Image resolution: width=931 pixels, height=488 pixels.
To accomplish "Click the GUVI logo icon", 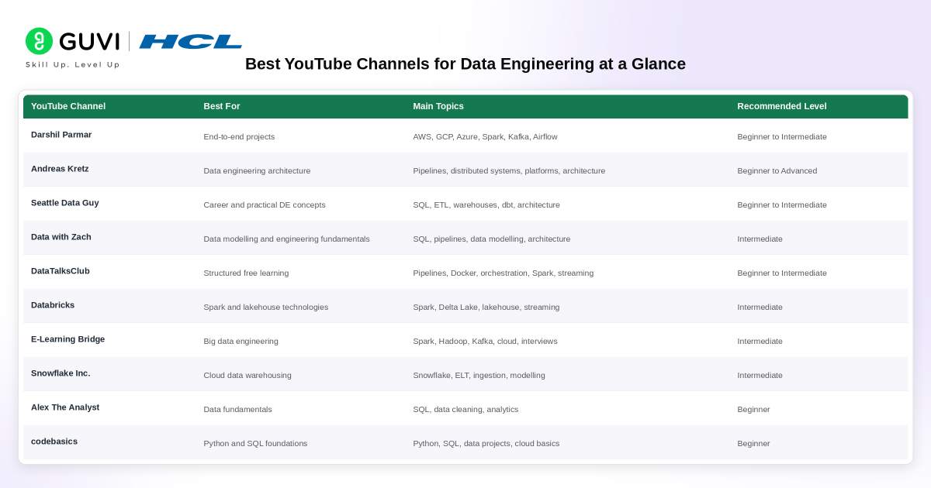I will point(39,41).
